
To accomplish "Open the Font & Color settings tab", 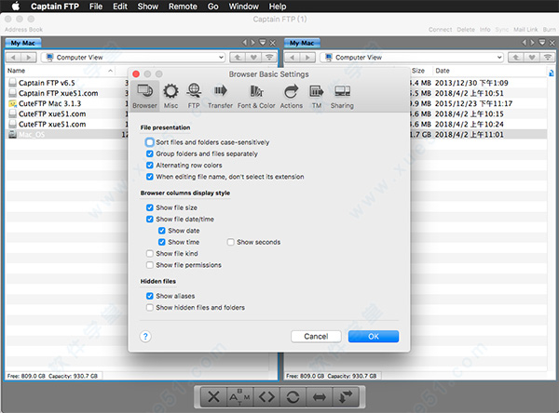I will (x=256, y=96).
